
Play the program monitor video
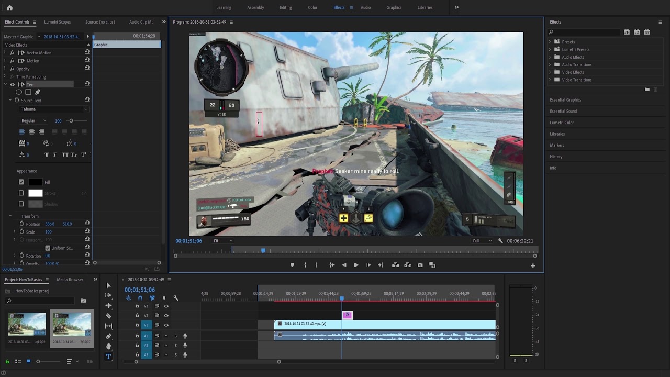tap(356, 265)
